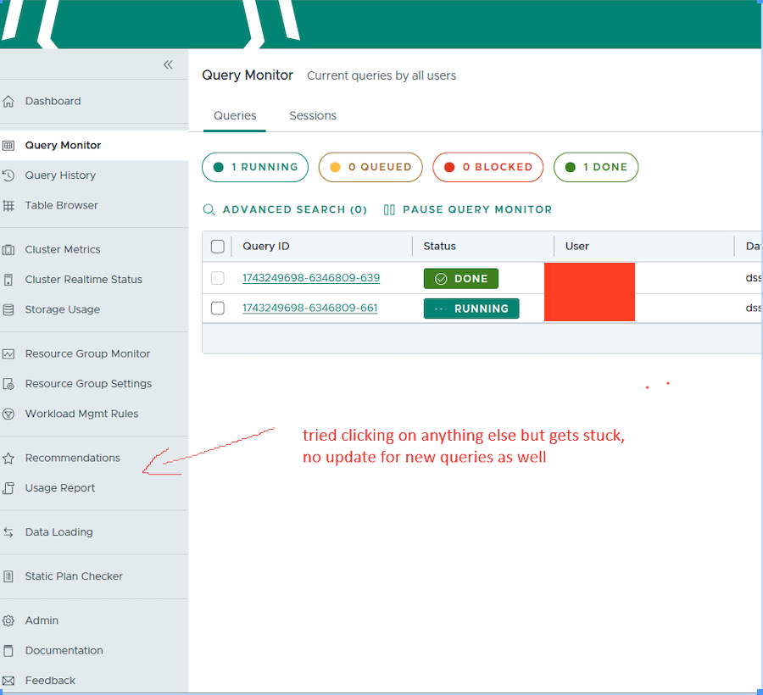Click the Storage Usage database icon

point(8,310)
